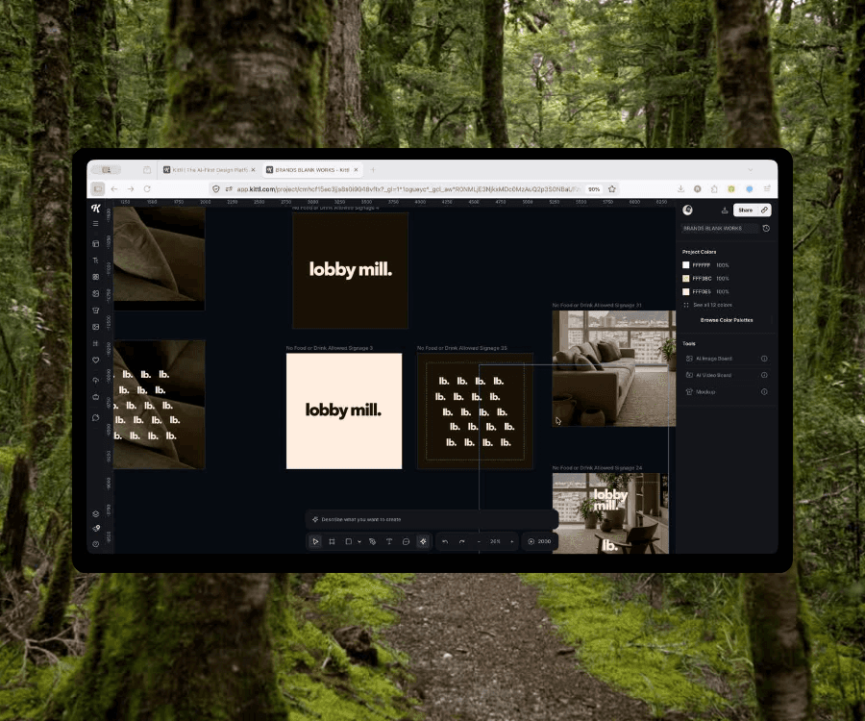Select the cream 'lobby mill.' artboard
Screen dimensions: 865x721
point(344,411)
